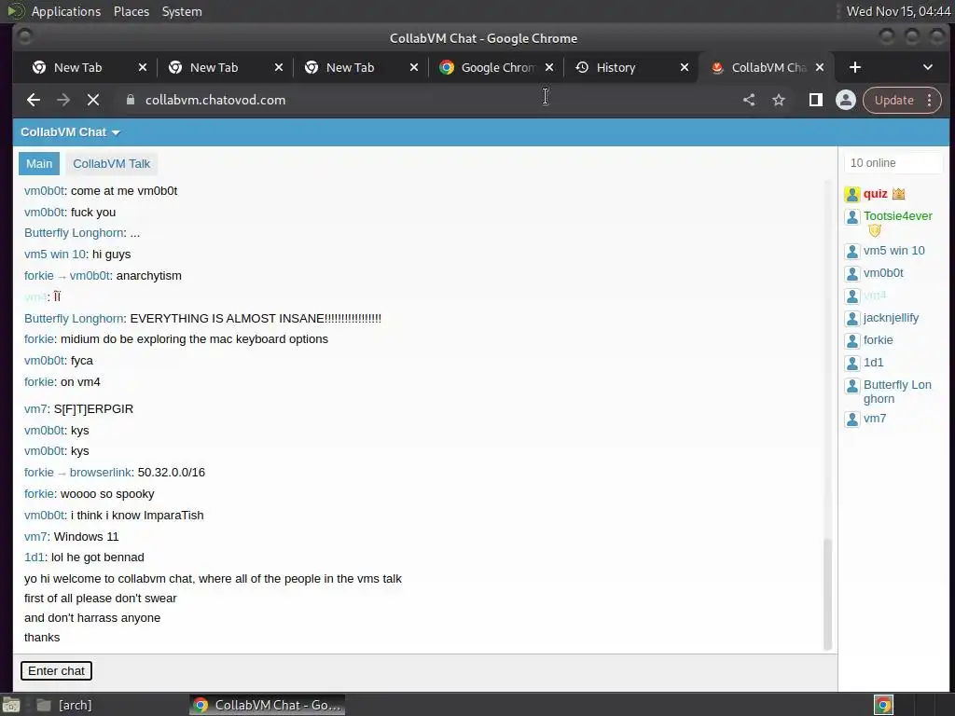955x716 pixels.
Task: Click message text '50.32.0.0/16'
Action: pos(172,473)
